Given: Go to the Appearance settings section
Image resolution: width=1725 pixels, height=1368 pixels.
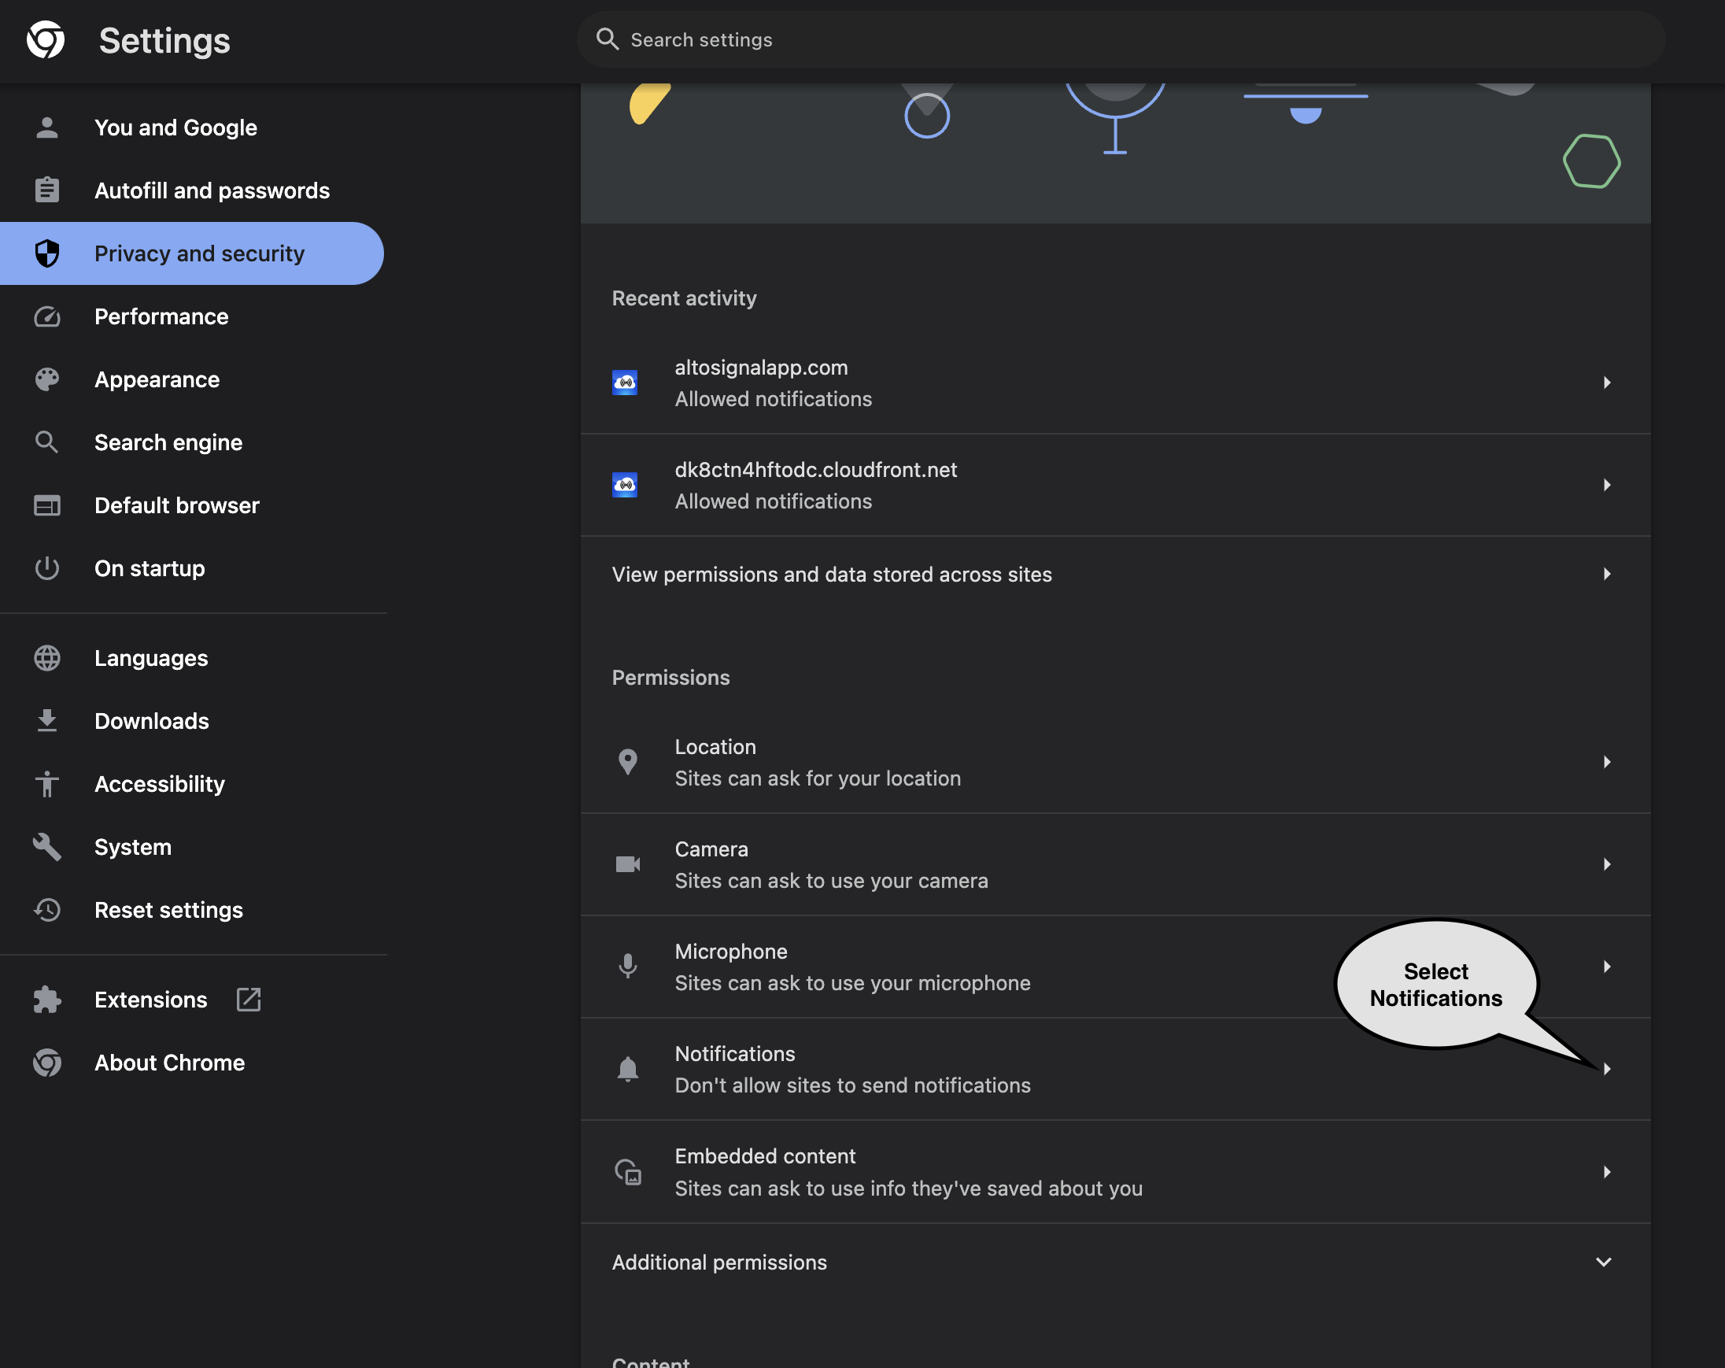Looking at the screenshot, I should [x=157, y=379].
